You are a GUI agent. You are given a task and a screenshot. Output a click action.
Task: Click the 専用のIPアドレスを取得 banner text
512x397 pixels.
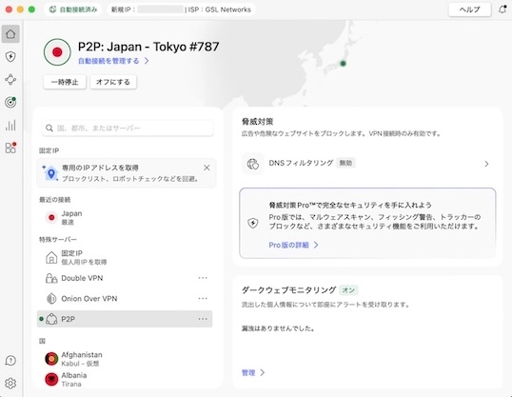[100, 168]
